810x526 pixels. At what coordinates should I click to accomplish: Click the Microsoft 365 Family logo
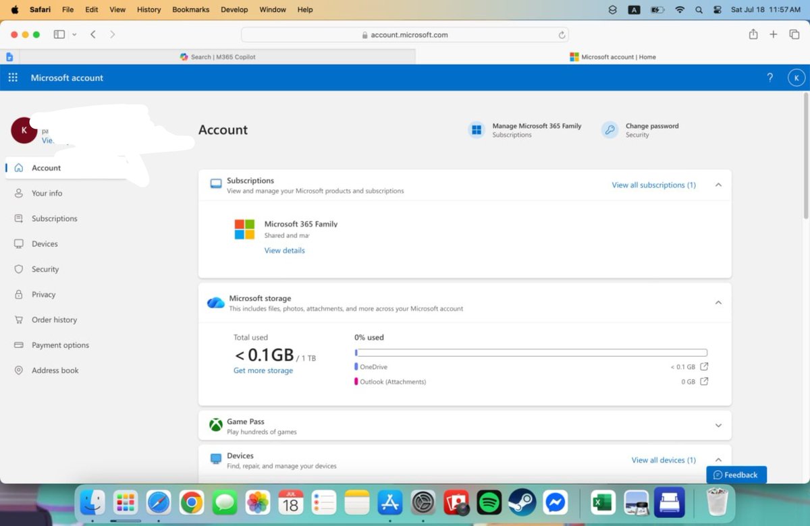(x=244, y=229)
